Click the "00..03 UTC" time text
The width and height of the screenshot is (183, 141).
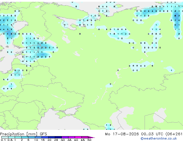coord(152,134)
